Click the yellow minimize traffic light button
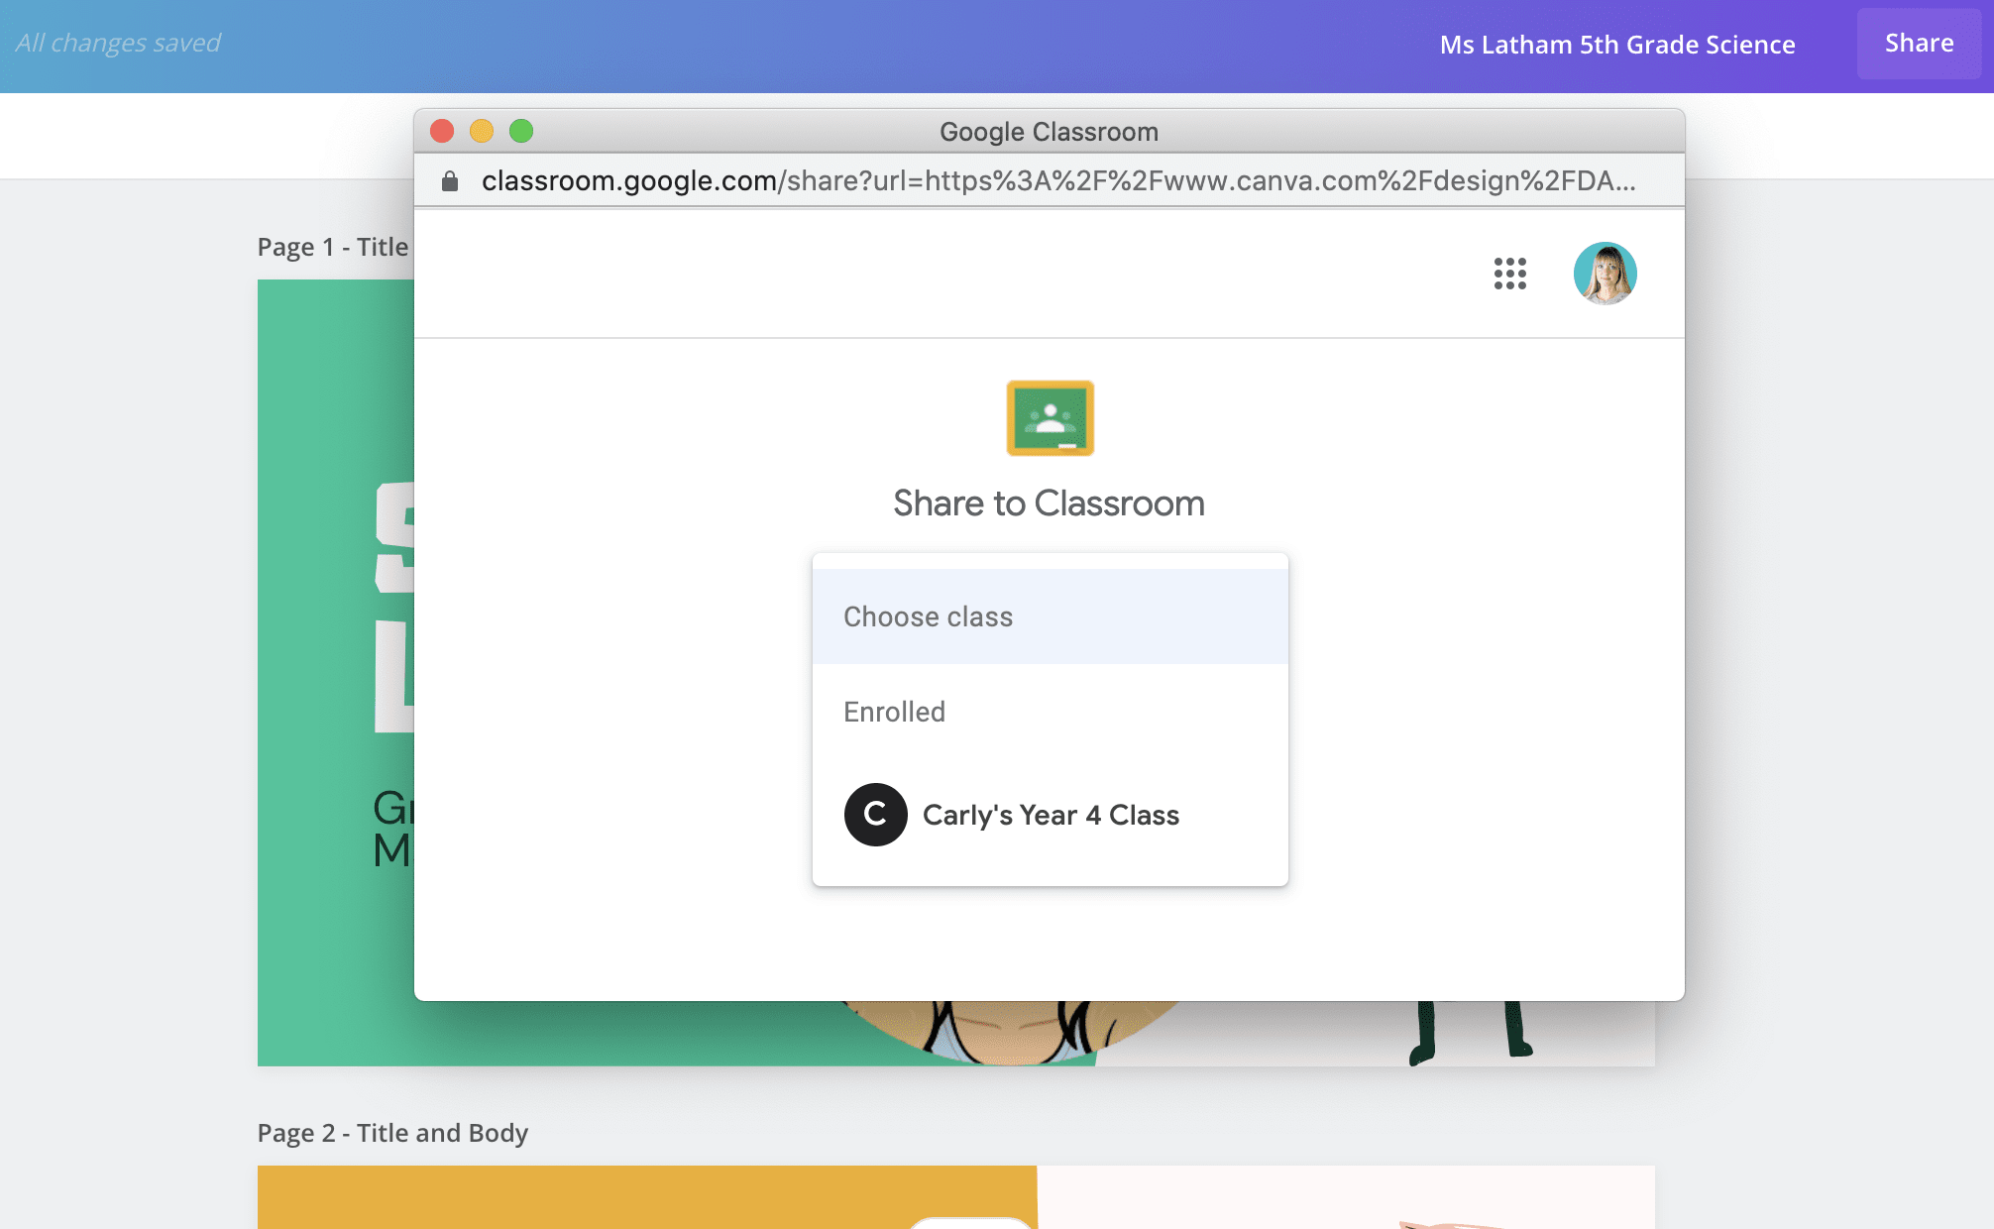 (482, 130)
